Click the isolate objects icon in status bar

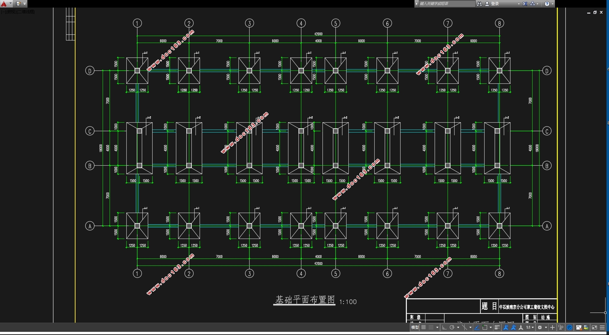coord(561,327)
